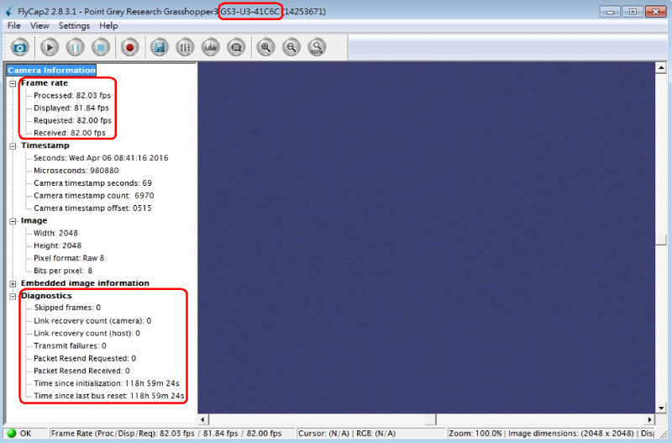The height and width of the screenshot is (443, 672).
Task: Stop the camera stream
Action: coord(100,48)
